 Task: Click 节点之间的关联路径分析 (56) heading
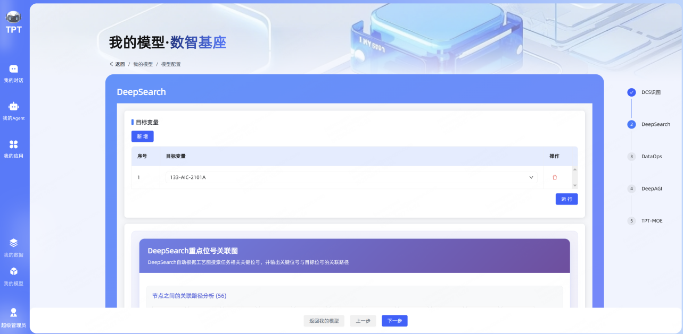point(189,296)
